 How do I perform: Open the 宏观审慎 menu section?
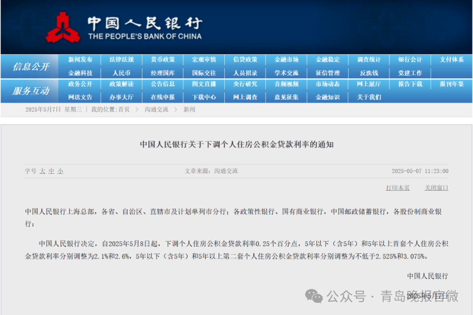[x=204, y=59]
